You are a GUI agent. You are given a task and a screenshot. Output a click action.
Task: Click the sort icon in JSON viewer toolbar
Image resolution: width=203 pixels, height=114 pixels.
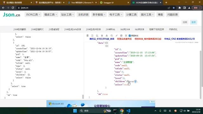(97, 35)
